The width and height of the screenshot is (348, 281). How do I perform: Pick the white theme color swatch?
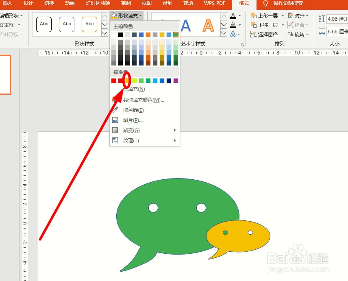tap(114, 35)
